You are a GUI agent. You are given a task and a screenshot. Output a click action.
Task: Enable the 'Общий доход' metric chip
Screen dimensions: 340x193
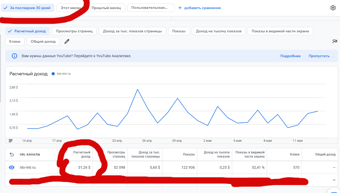[x=43, y=41]
